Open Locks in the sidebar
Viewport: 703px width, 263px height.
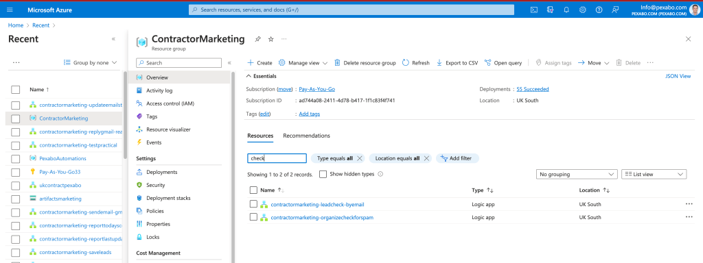coord(152,237)
